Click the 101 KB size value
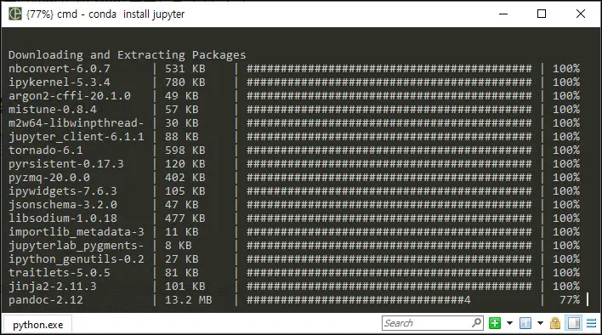The image size is (602, 335). click(x=185, y=287)
